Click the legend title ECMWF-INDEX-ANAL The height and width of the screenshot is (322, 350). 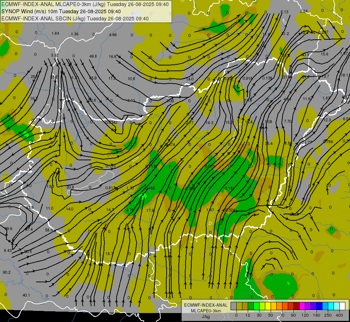206,305
